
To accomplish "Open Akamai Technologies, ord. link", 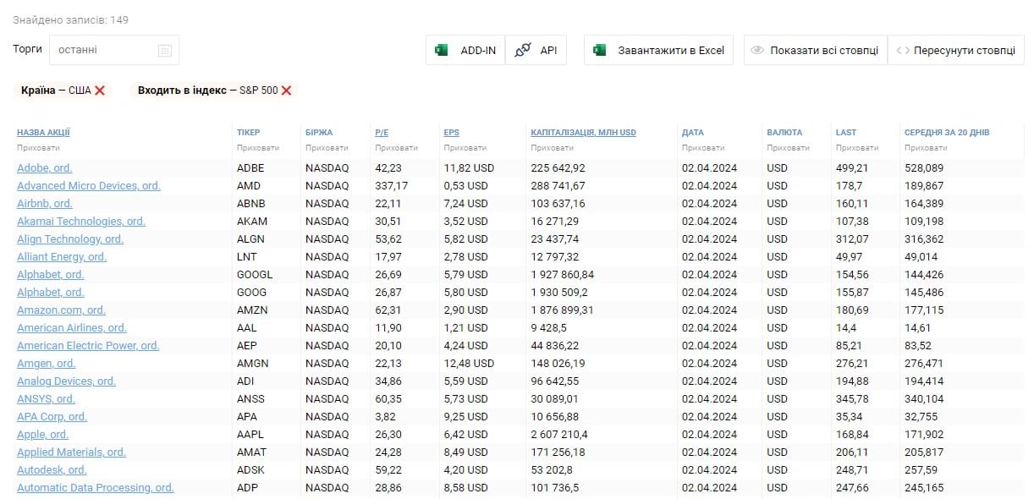I will click(x=81, y=221).
